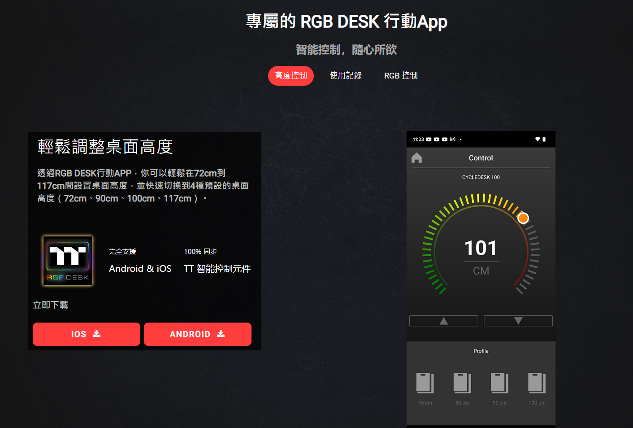The height and width of the screenshot is (428, 633).
Task: Tap the home icon in the Control screen
Action: [x=417, y=158]
